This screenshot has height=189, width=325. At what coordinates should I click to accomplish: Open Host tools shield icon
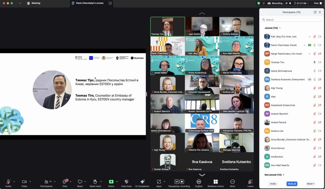[x=126, y=182]
